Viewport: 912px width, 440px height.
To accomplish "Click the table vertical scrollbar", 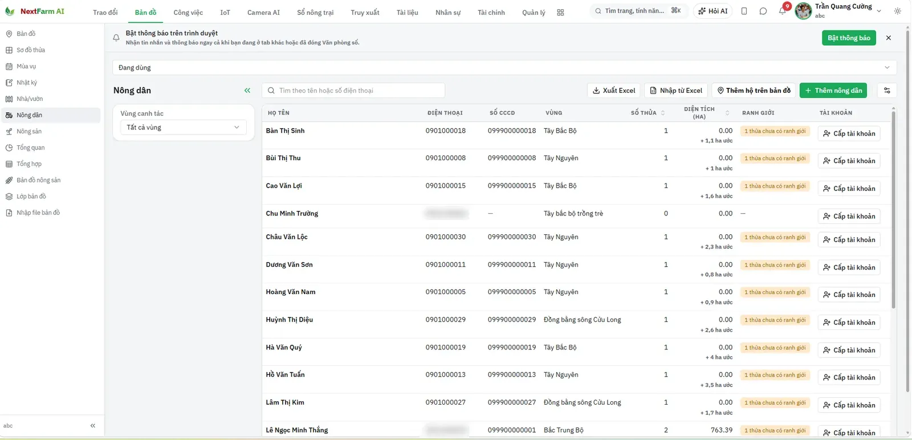I will [893, 210].
